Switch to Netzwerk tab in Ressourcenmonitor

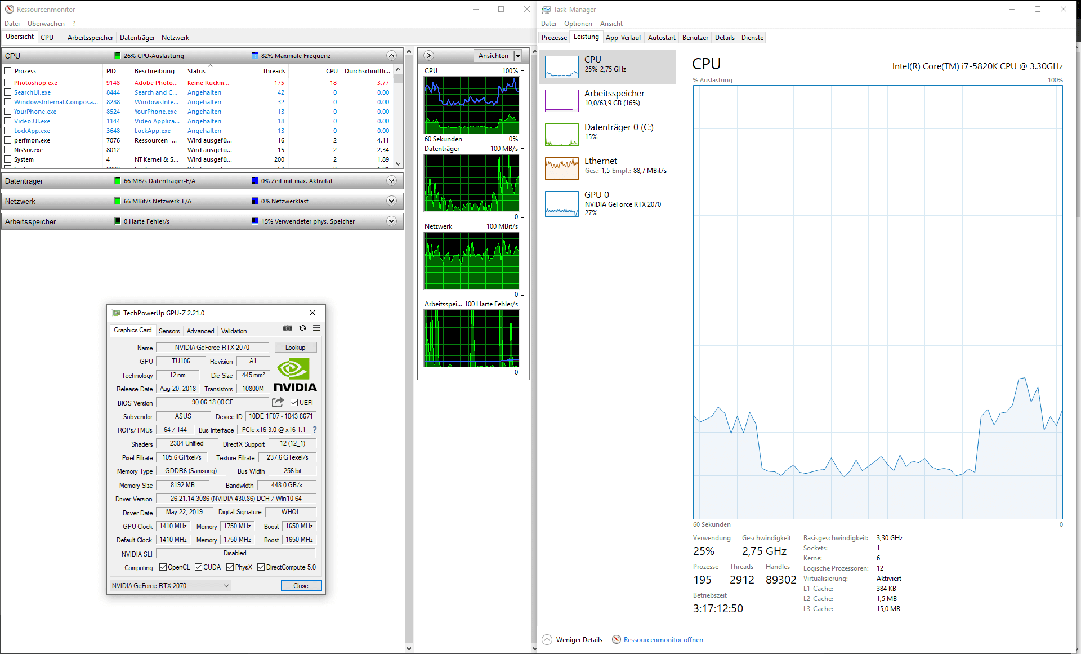click(x=175, y=38)
